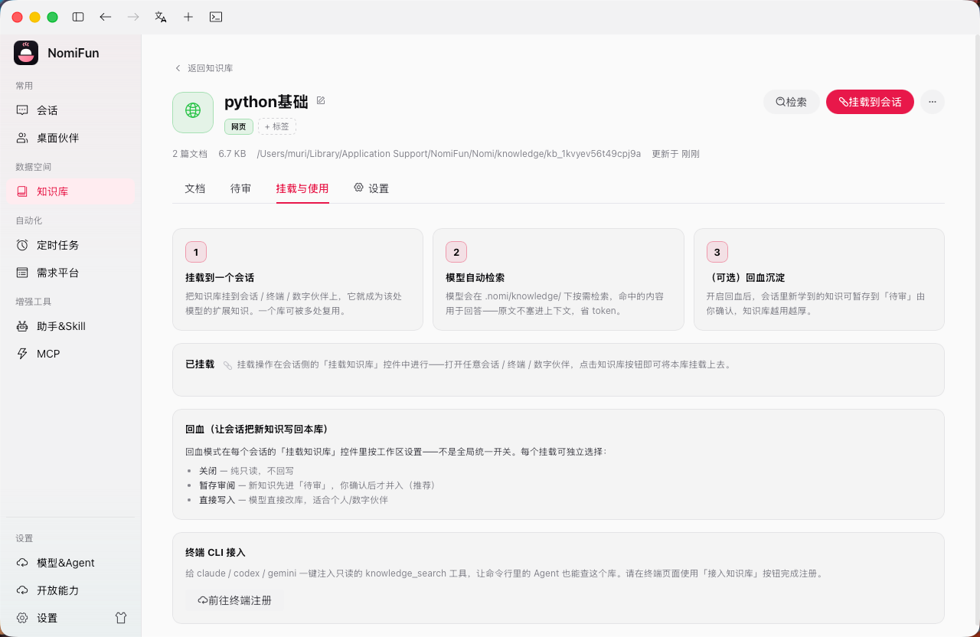Toggle the sidebar panel icon
Image resolution: width=980 pixels, height=637 pixels.
pos(78,17)
